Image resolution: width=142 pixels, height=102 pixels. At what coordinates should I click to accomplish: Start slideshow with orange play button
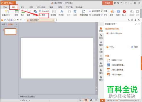click(x=102, y=100)
